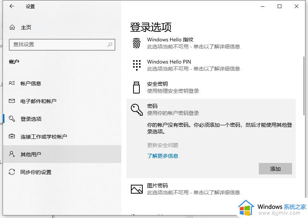Select 电子邮件和帐户 in the sidebar
This screenshot has height=218, width=308.
[62, 101]
